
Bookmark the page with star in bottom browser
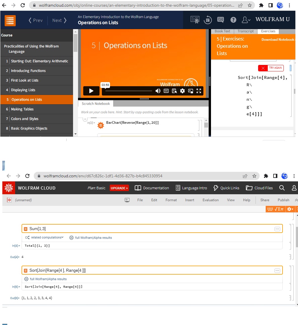pyautogui.click(x=254, y=176)
